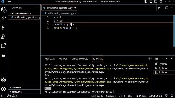175x98 pixels.
Task: Create a new terminal with plus icon
Action: [x=149, y=59]
